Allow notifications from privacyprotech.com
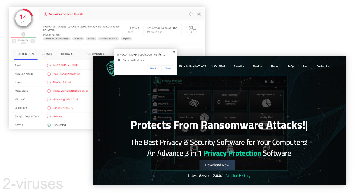This screenshot has width=356, height=193. pos(168,68)
